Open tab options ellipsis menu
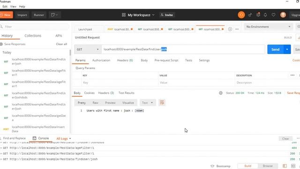Screen dimensions: 300x169 (x=237, y=29)
